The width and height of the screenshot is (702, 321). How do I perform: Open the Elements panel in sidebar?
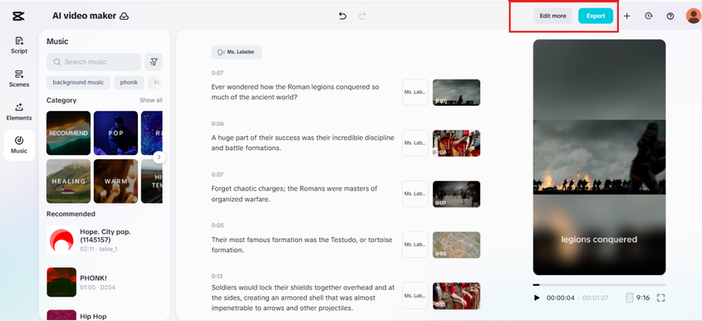(19, 112)
